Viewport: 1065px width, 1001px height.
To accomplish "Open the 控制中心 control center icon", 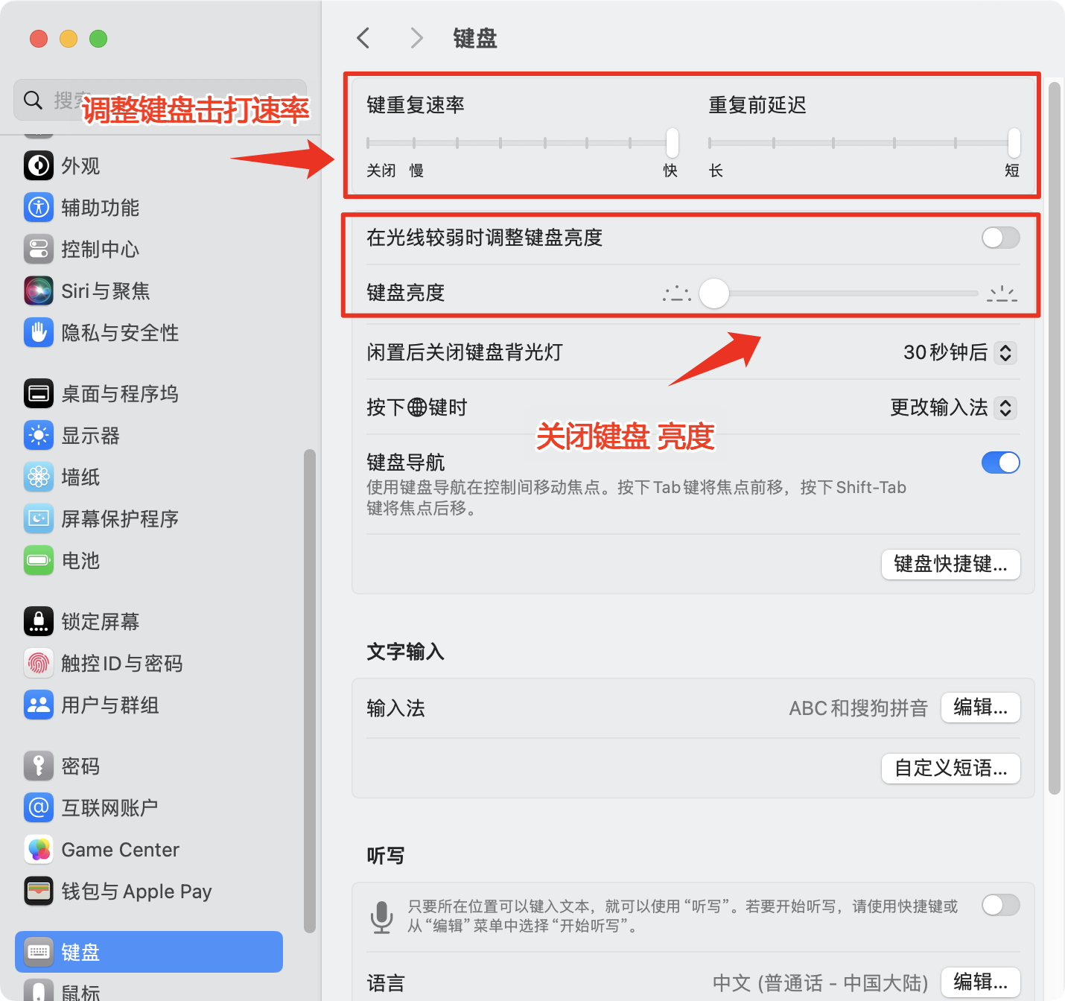I will click(x=39, y=249).
